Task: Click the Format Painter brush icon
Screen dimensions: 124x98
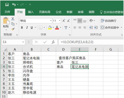Action: coord(13,29)
